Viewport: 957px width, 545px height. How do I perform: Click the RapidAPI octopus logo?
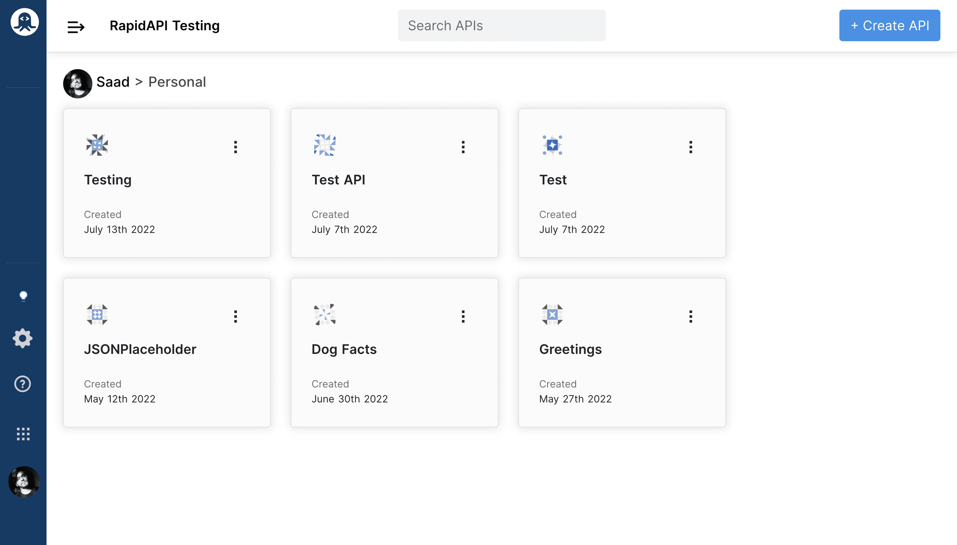tap(24, 22)
